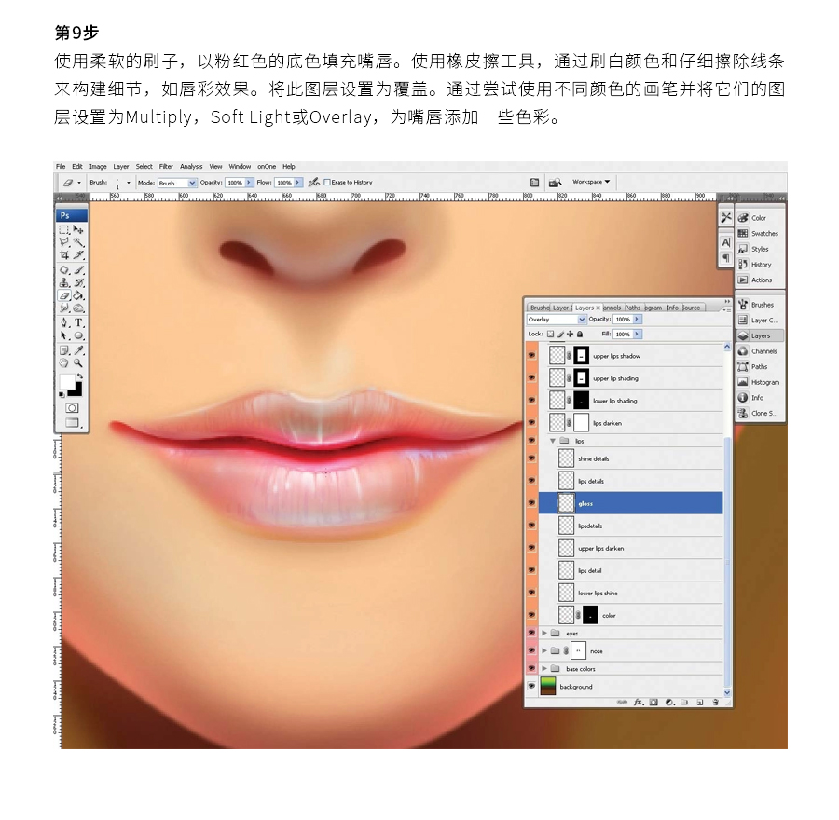Open options bar Opacity slider arrow

point(249,183)
